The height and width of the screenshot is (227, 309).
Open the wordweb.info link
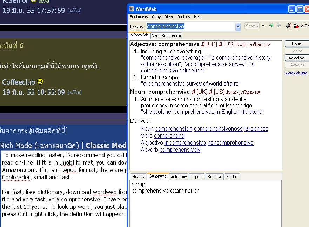pyautogui.click(x=296, y=73)
